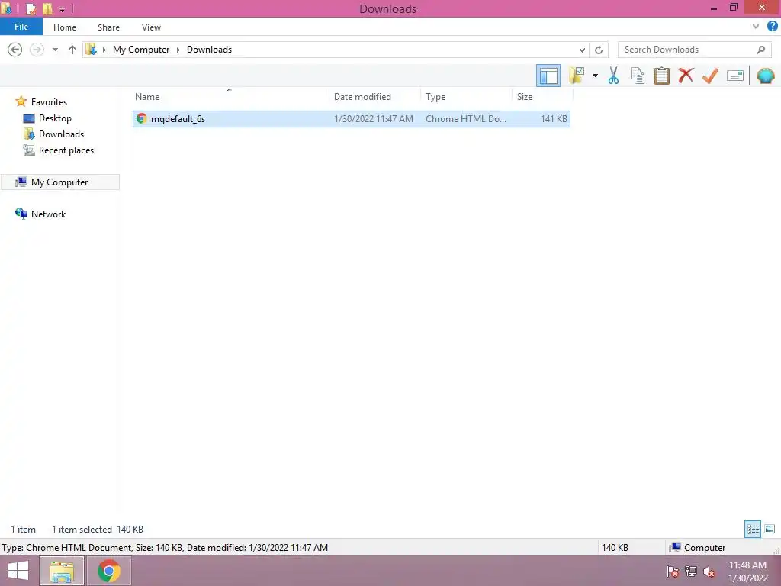Viewport: 781px width, 586px height.
Task: Click the clipboard Paste icon
Action: click(x=661, y=76)
